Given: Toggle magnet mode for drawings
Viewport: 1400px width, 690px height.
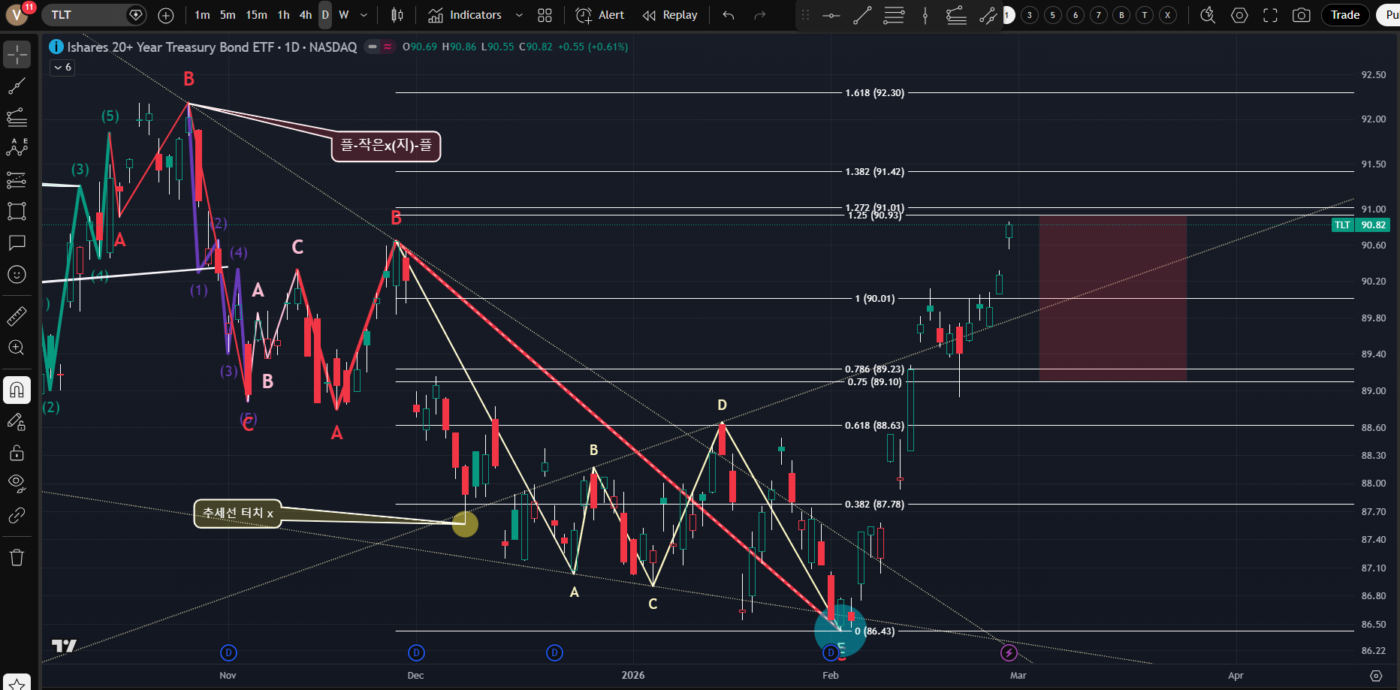Looking at the screenshot, I should click(17, 390).
